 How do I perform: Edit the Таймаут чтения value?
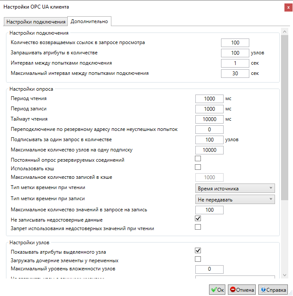[x=209, y=119]
